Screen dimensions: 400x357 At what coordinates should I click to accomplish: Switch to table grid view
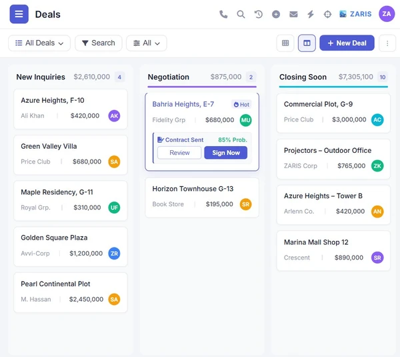tap(285, 43)
